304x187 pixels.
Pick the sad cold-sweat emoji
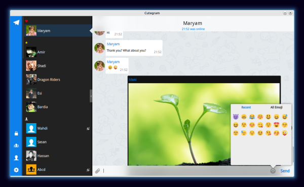pyautogui.click(x=244, y=133)
